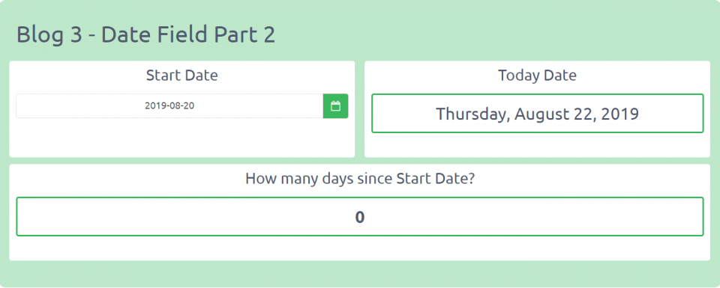Viewport: 720px width, 288px height.
Task: Click the 'Thursday, August 22, 2019' text
Action: (x=537, y=114)
